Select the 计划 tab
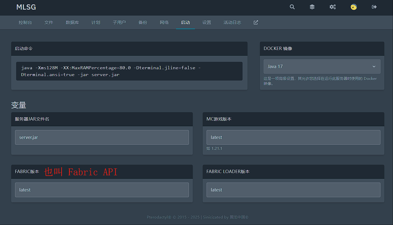This screenshot has width=393, height=225. (96, 22)
